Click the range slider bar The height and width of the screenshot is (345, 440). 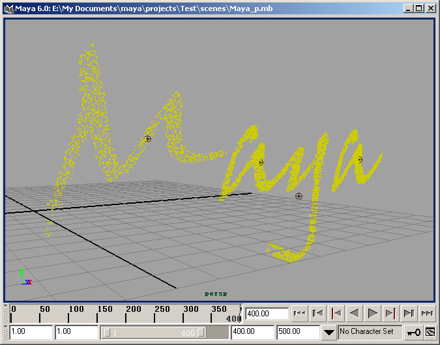[154, 333]
